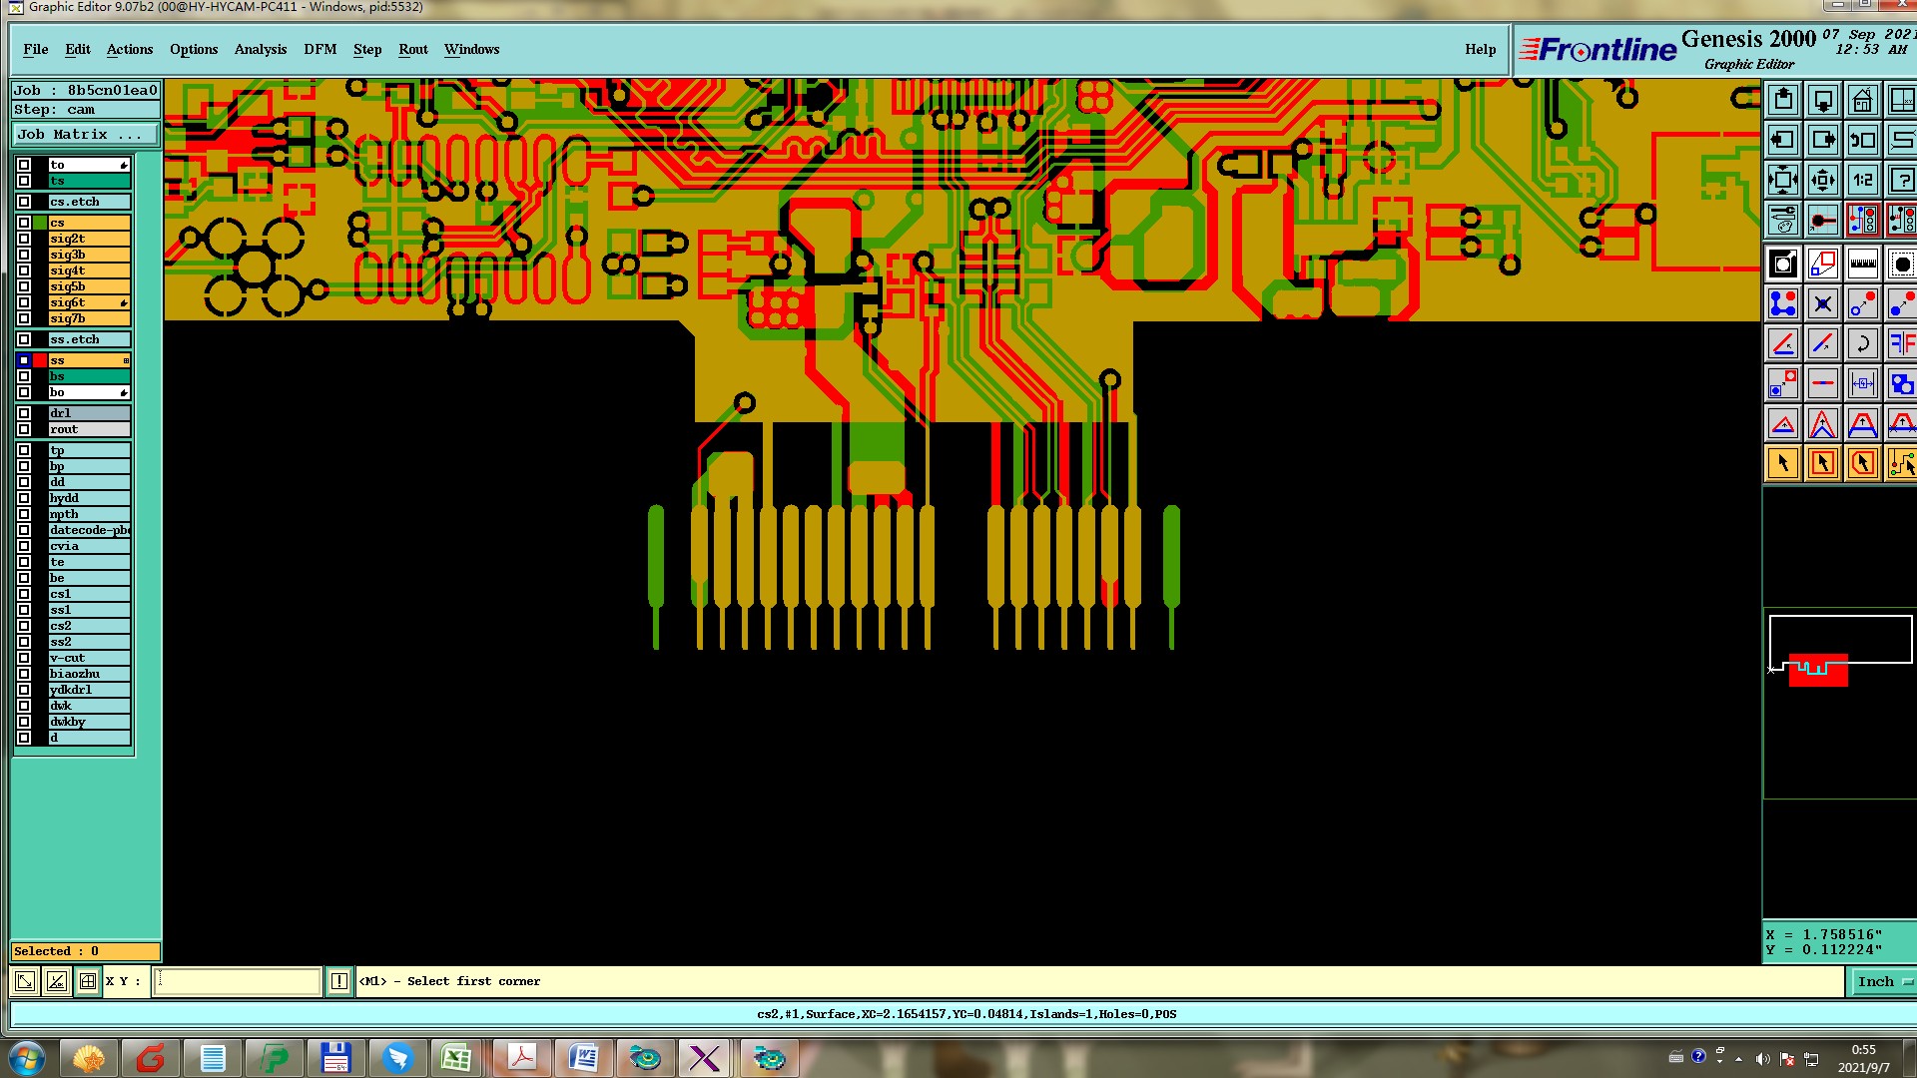Screen dimensions: 1917x1078
Task: Click the grid snap icon beside XY
Action: click(x=88, y=981)
